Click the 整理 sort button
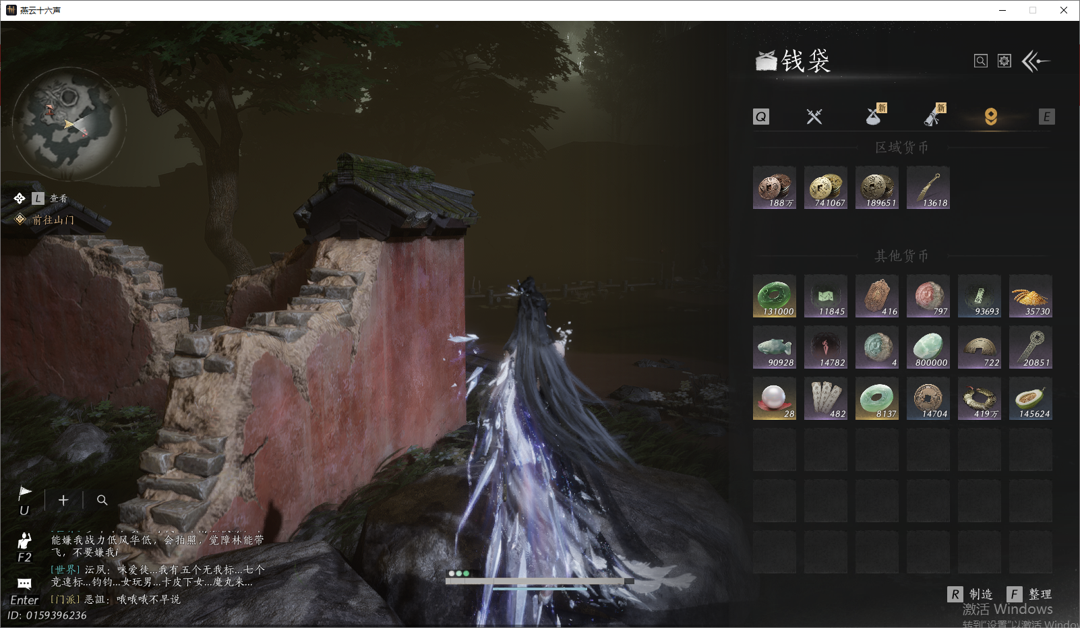Viewport: 1080px width, 628px height. pyautogui.click(x=1029, y=594)
